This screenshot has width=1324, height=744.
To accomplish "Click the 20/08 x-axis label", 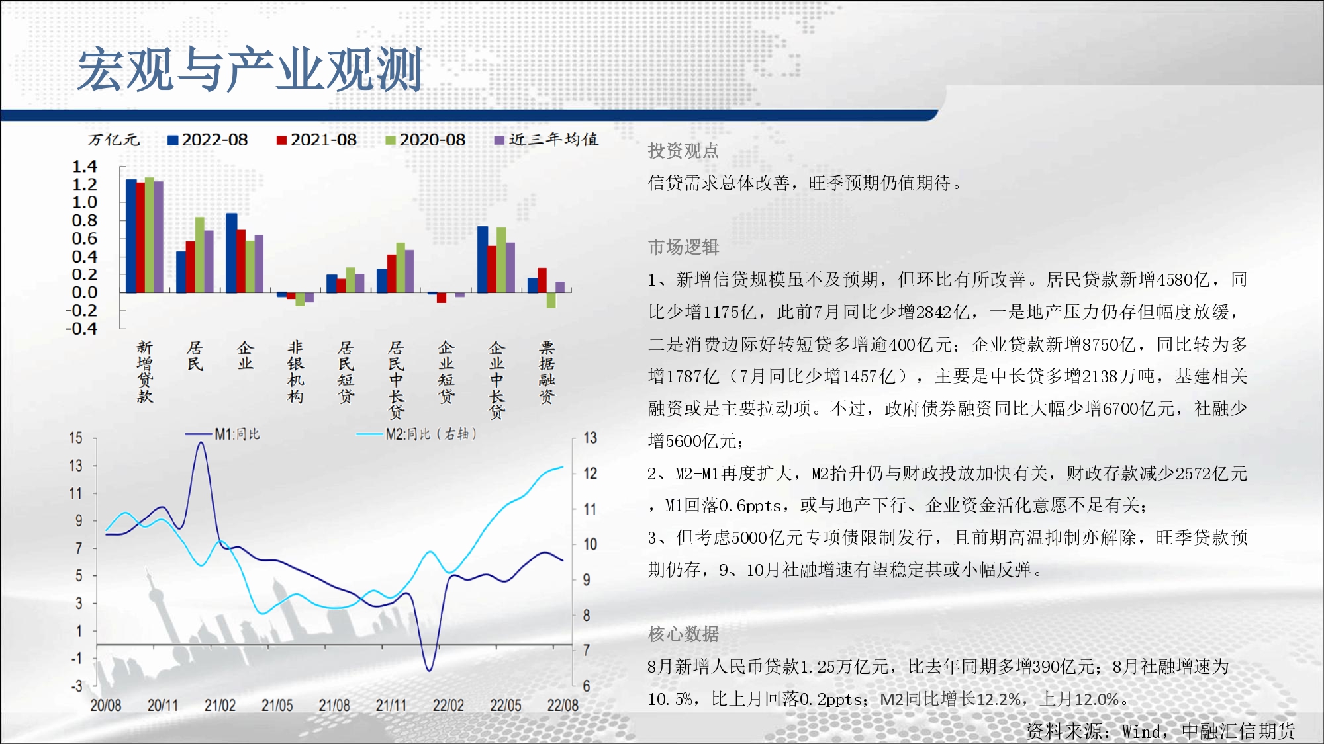I will [106, 706].
